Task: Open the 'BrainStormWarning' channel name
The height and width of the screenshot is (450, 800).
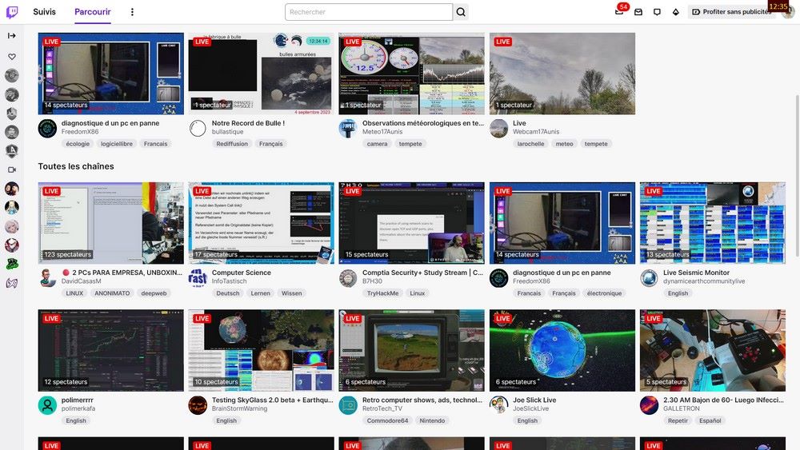Action: click(239, 408)
